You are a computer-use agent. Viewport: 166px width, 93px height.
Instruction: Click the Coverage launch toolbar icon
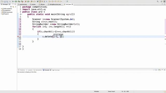coord(19,2)
